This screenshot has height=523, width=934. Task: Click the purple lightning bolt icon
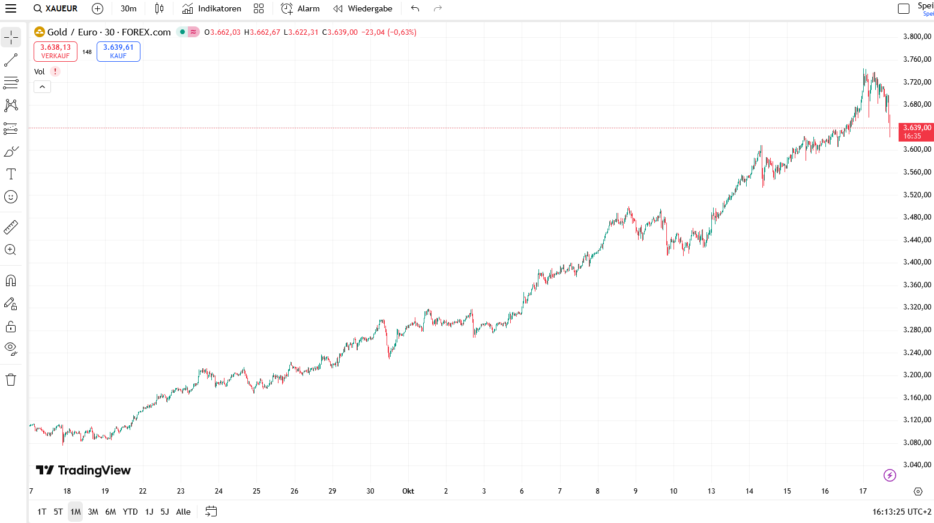(890, 475)
